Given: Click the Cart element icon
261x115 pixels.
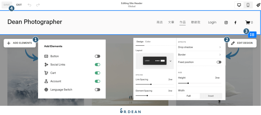Looking at the screenshot, I should [46, 73].
